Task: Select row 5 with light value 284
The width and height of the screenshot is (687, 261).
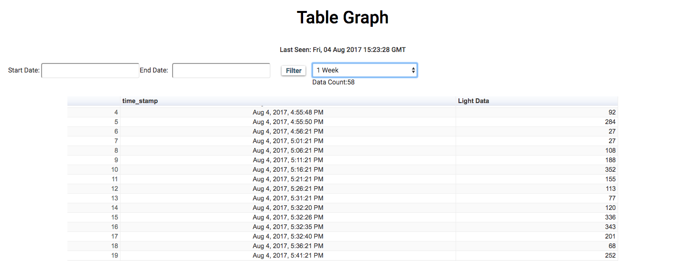Action: coord(342,122)
